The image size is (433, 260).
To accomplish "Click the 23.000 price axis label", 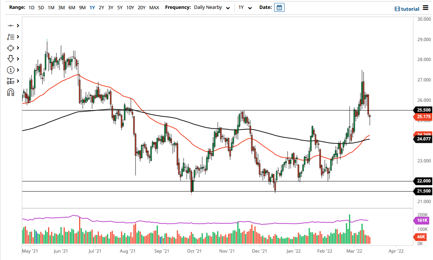I will click(424, 161).
